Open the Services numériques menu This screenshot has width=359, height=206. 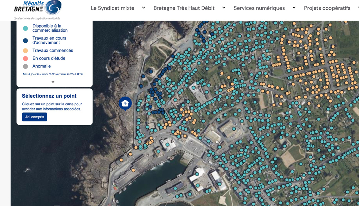[259, 8]
